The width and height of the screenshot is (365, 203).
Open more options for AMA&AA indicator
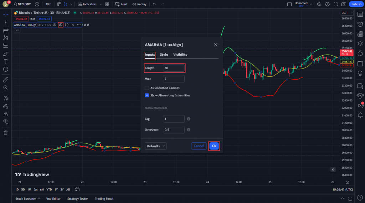pos(79,25)
